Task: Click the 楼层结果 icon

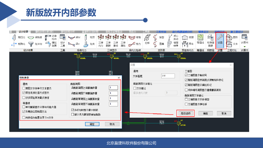Action: 170,44
